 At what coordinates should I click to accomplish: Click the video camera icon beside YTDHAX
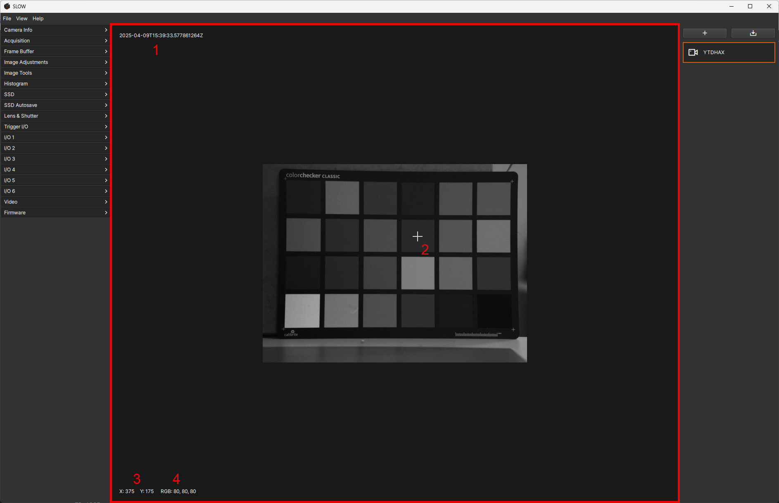693,52
